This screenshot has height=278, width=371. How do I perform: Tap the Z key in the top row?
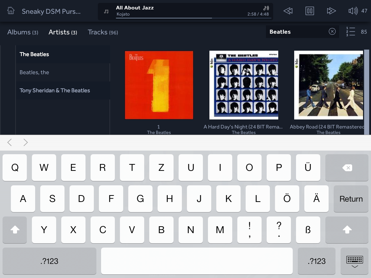pyautogui.click(x=161, y=168)
